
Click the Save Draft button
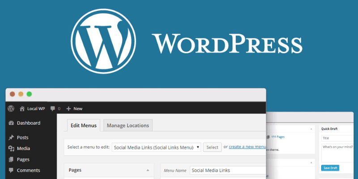[x=330, y=167]
